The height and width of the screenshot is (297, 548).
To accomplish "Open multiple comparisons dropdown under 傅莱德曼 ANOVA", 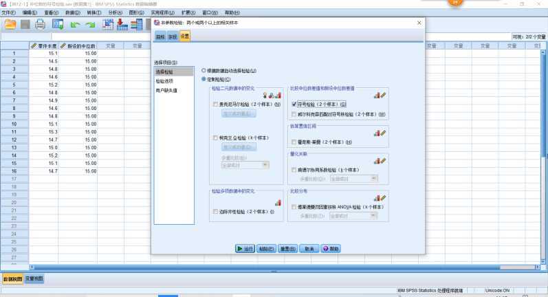I will pos(353,216).
